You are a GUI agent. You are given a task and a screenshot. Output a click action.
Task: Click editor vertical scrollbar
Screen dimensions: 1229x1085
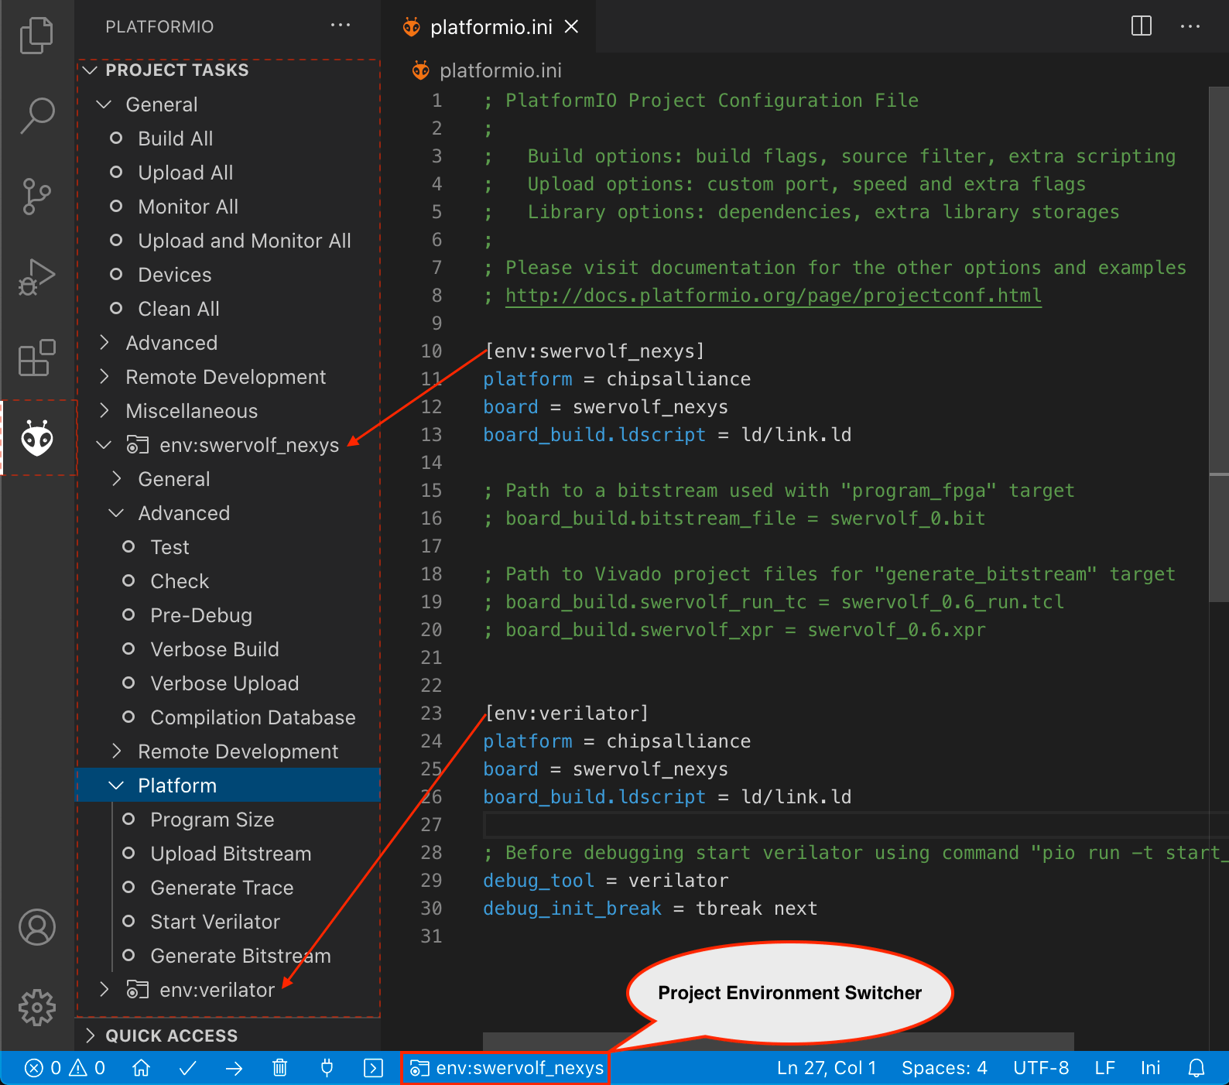click(x=1218, y=344)
